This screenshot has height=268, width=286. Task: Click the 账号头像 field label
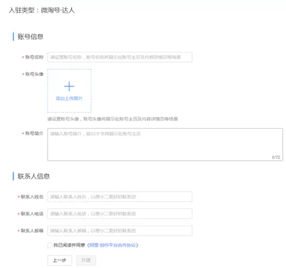[34, 74]
